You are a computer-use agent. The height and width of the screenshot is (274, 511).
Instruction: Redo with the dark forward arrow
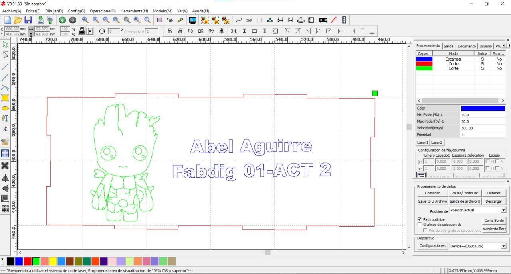click(x=73, y=20)
